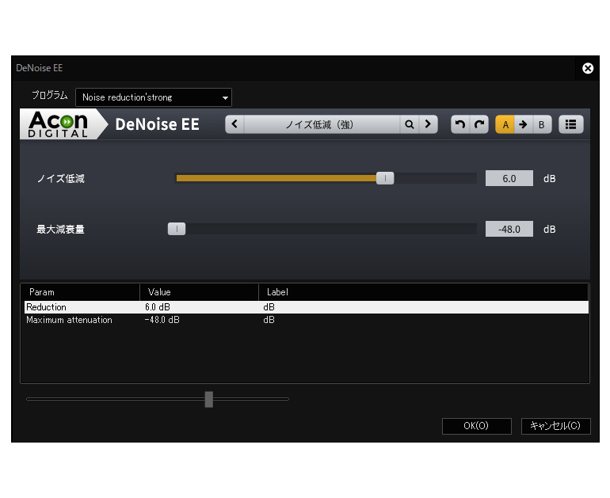Click the ノイズ低減 slider label
Screen dimensions: 610x498
tap(61, 179)
